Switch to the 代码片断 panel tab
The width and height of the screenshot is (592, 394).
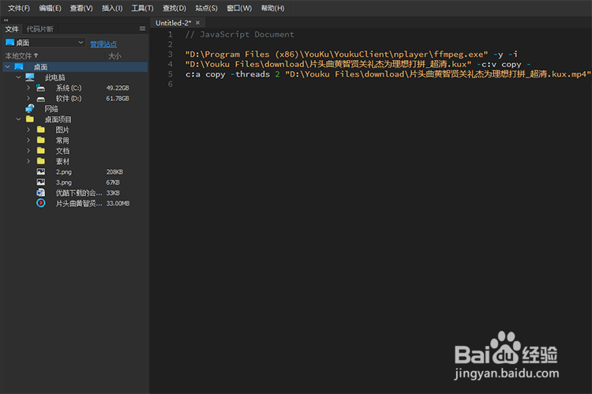click(x=40, y=29)
